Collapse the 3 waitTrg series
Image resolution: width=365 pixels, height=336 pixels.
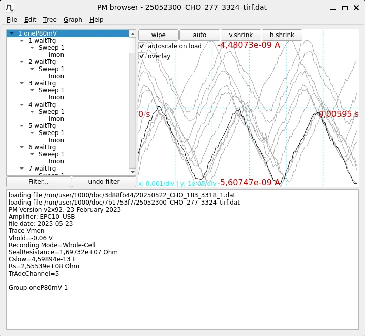22,83
